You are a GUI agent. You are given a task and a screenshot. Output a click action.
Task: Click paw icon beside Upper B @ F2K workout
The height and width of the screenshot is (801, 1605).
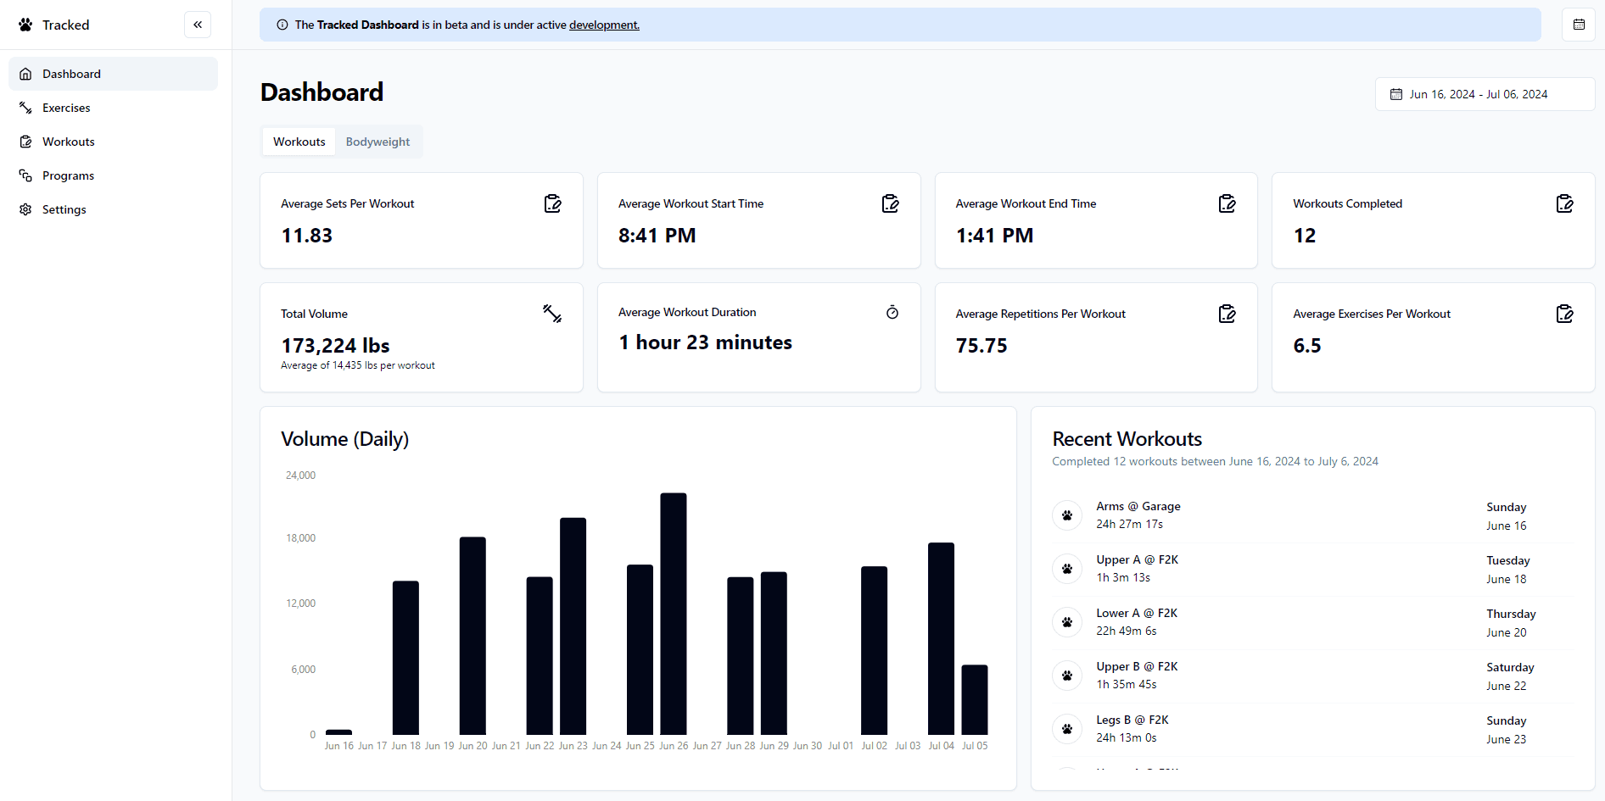click(1067, 676)
